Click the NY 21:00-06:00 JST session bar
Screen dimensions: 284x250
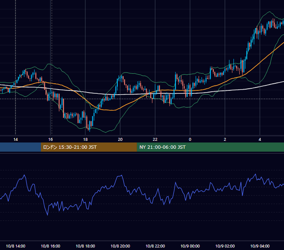click(x=210, y=147)
